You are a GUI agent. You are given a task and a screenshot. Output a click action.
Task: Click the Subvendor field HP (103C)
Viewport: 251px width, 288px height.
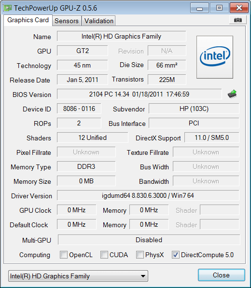click(x=194, y=109)
